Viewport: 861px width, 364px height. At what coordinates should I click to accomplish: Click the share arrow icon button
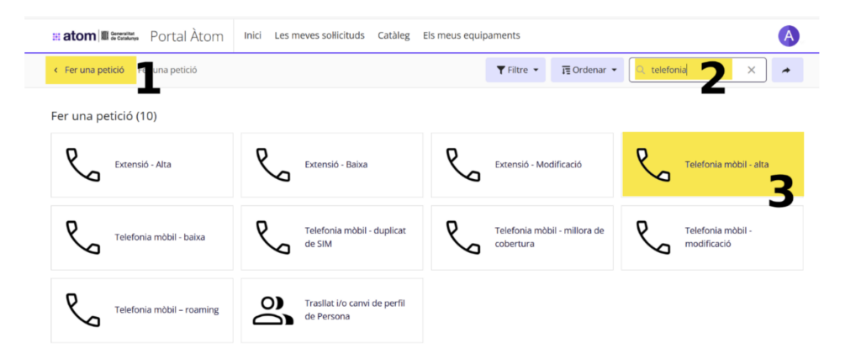coord(786,71)
